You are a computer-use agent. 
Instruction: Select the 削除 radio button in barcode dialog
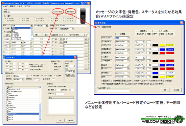pyautogui.click(x=52, y=64)
